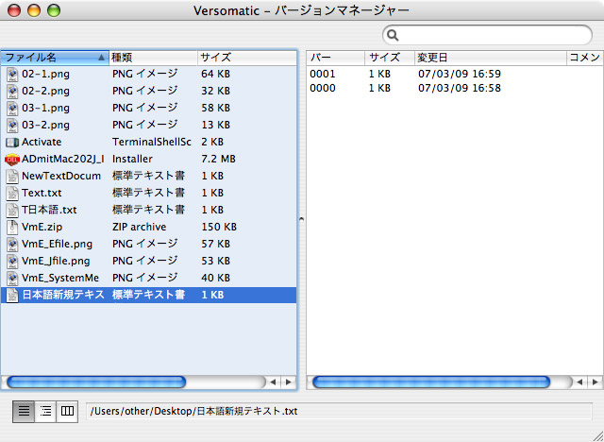Click the 02-2.png file icon
The image size is (604, 442).
tap(12, 91)
